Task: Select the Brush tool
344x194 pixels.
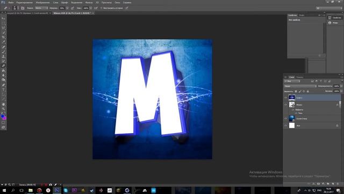Action: click(x=3, y=52)
